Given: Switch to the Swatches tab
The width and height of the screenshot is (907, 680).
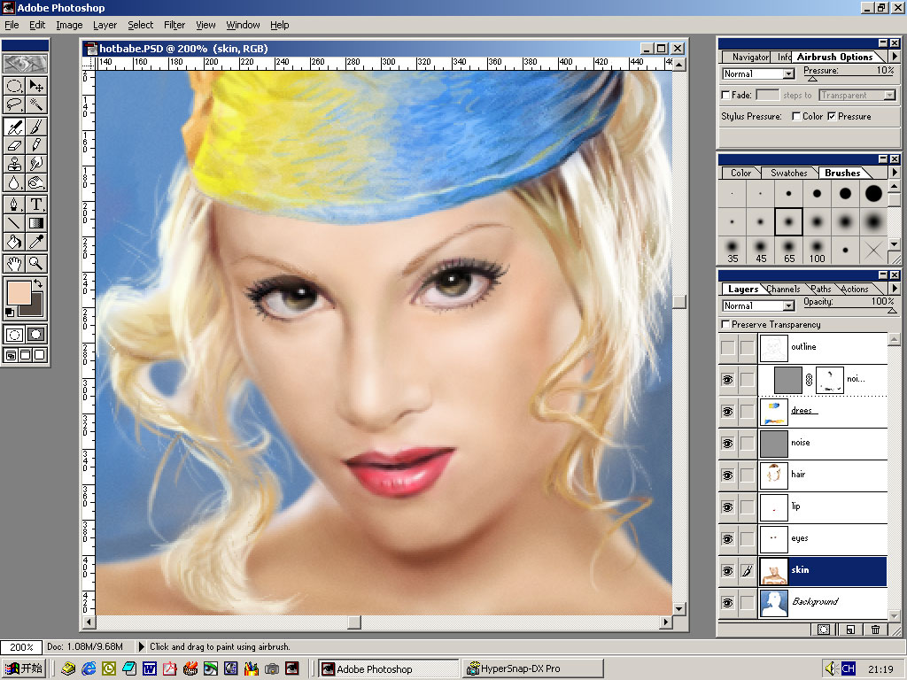Looking at the screenshot, I should click(788, 173).
